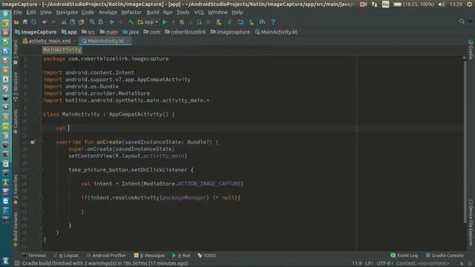This screenshot has width=475, height=267.
Task: Switch to the activity_main.xml editor tab
Action: click(50, 41)
